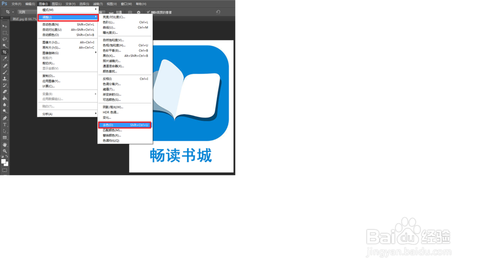Expand the 模式(M) submenu

pyautogui.click(x=68, y=10)
